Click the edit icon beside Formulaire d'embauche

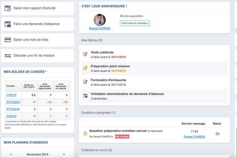tap(85, 82)
